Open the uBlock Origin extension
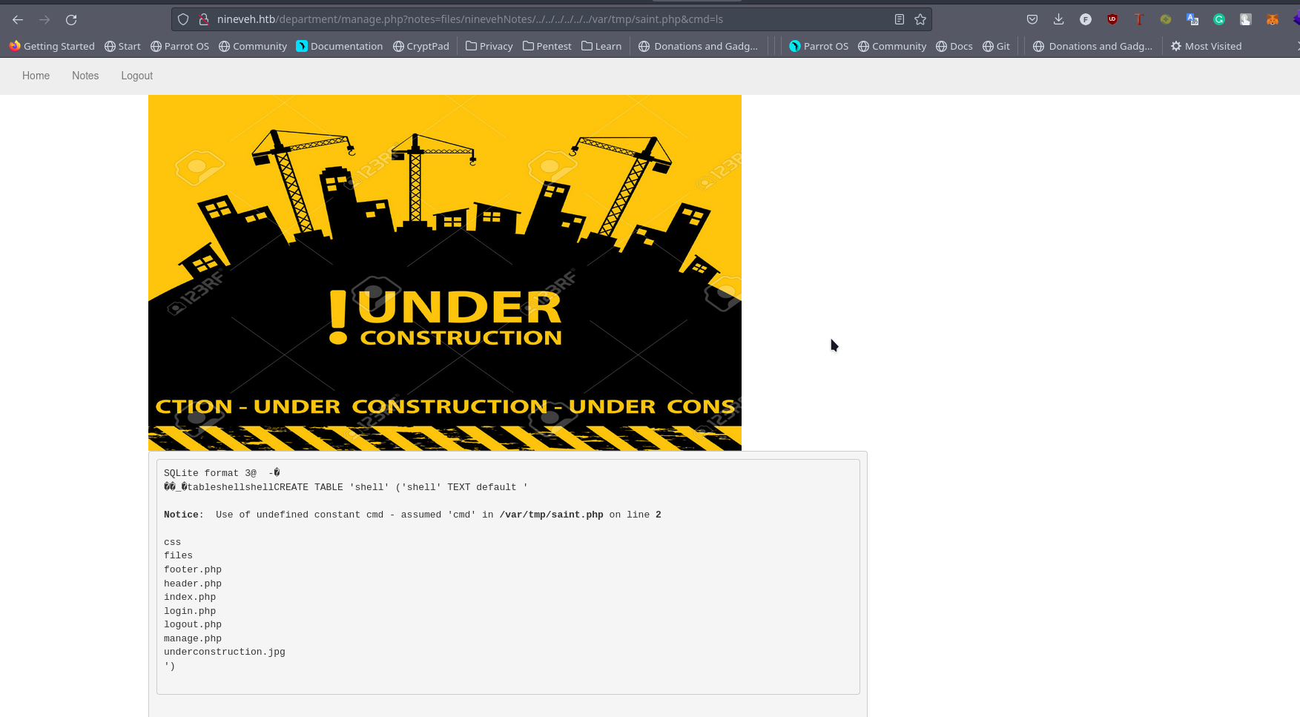The width and height of the screenshot is (1300, 717). [1112, 20]
